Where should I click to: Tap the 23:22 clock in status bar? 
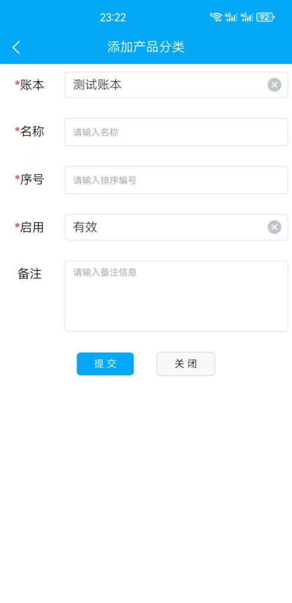coord(113,17)
